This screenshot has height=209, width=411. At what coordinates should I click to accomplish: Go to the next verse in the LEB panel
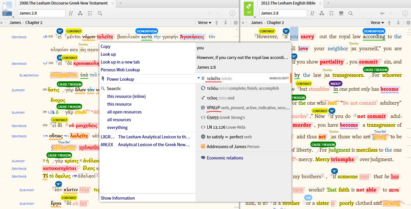click(398, 23)
